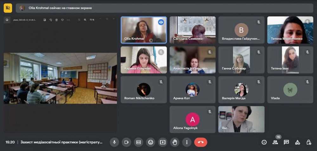Turn on closed captions
This screenshot has width=317, height=151.
point(139,142)
